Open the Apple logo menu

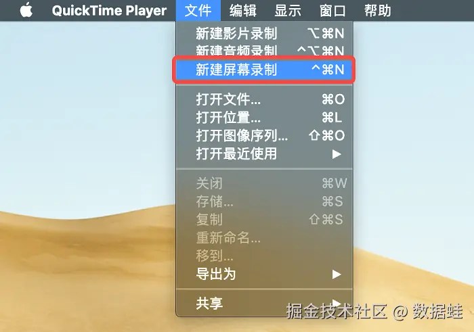26,10
